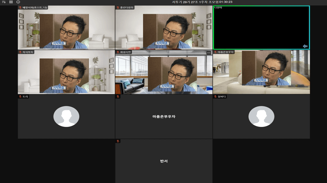
Task: Switch to grid layout view icon
Action: coord(11,2)
